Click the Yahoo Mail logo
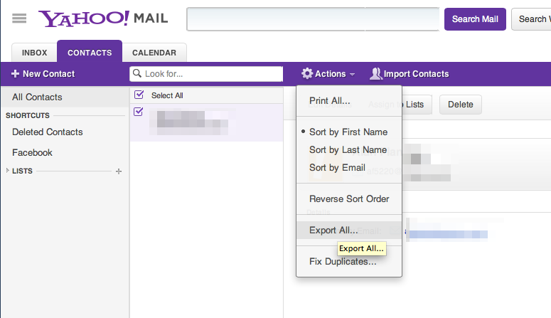Screen dimensions: 551x318 pos(103,18)
